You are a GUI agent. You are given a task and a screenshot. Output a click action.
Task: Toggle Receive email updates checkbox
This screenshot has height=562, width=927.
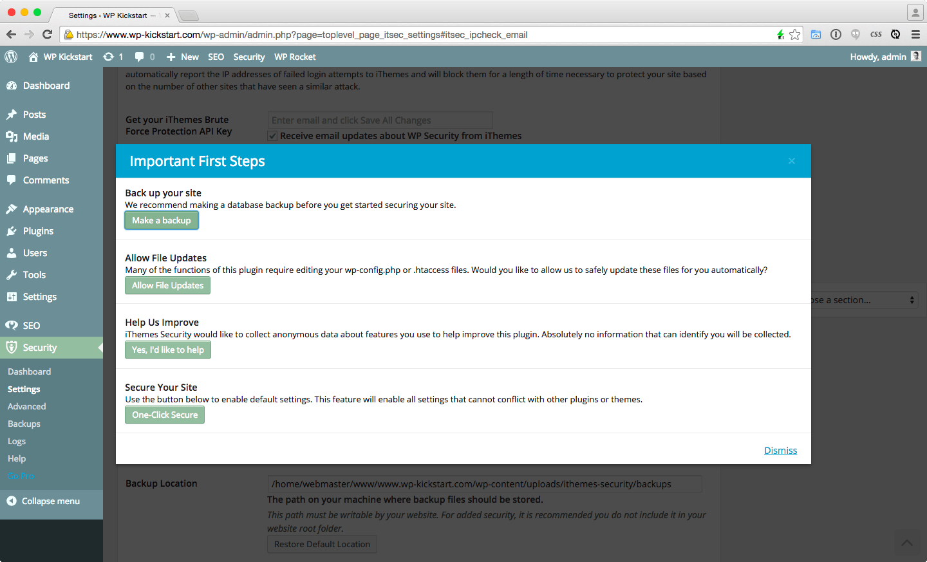click(x=272, y=136)
